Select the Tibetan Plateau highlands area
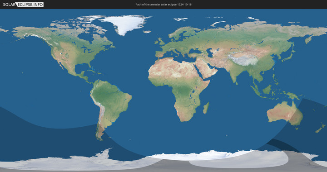This screenshot has height=172, width=327. (243, 59)
